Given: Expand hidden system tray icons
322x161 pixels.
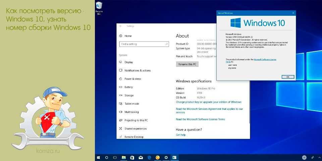Looking at the screenshot, I should (x=319, y=158).
